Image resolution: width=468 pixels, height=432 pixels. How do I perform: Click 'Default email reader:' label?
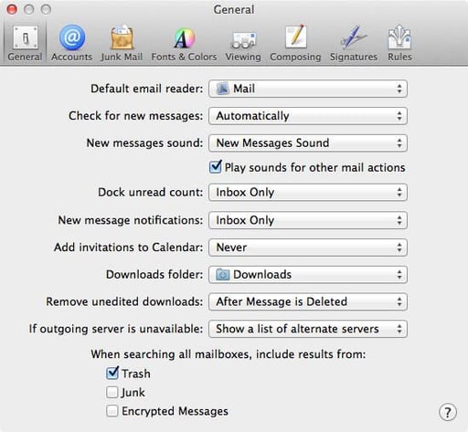[147, 89]
